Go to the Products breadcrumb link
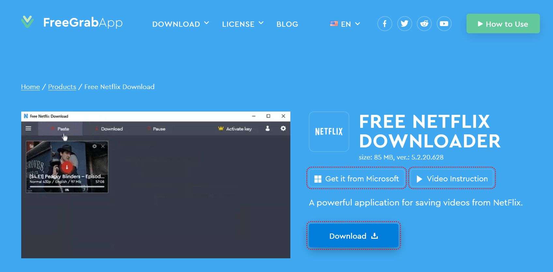553x272 pixels. [x=62, y=87]
